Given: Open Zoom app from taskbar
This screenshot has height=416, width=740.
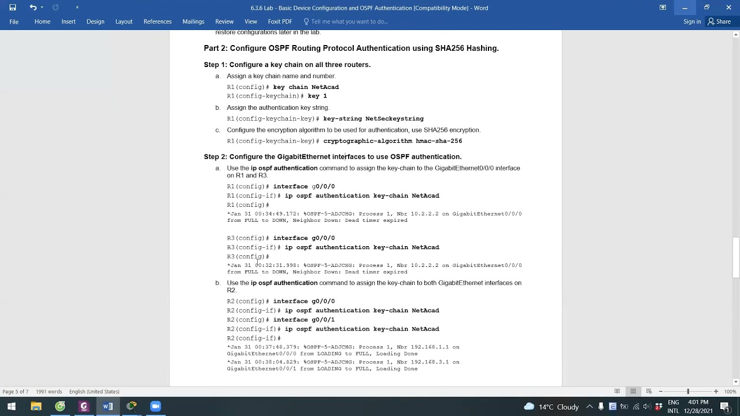Looking at the screenshot, I should click(x=155, y=406).
